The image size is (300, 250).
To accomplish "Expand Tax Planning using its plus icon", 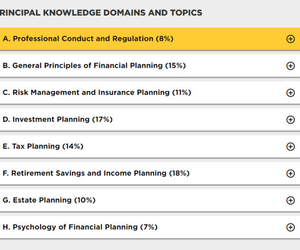I will pos(290,147).
